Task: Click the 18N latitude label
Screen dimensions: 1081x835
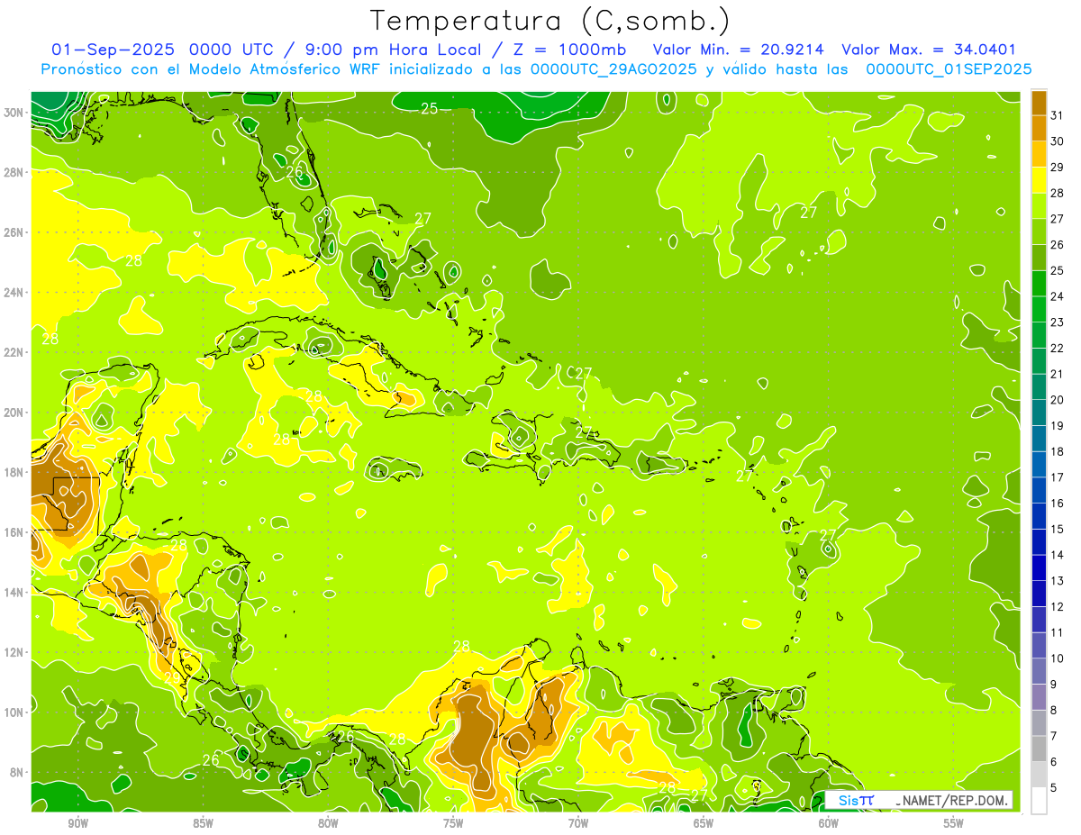Action: [14, 472]
